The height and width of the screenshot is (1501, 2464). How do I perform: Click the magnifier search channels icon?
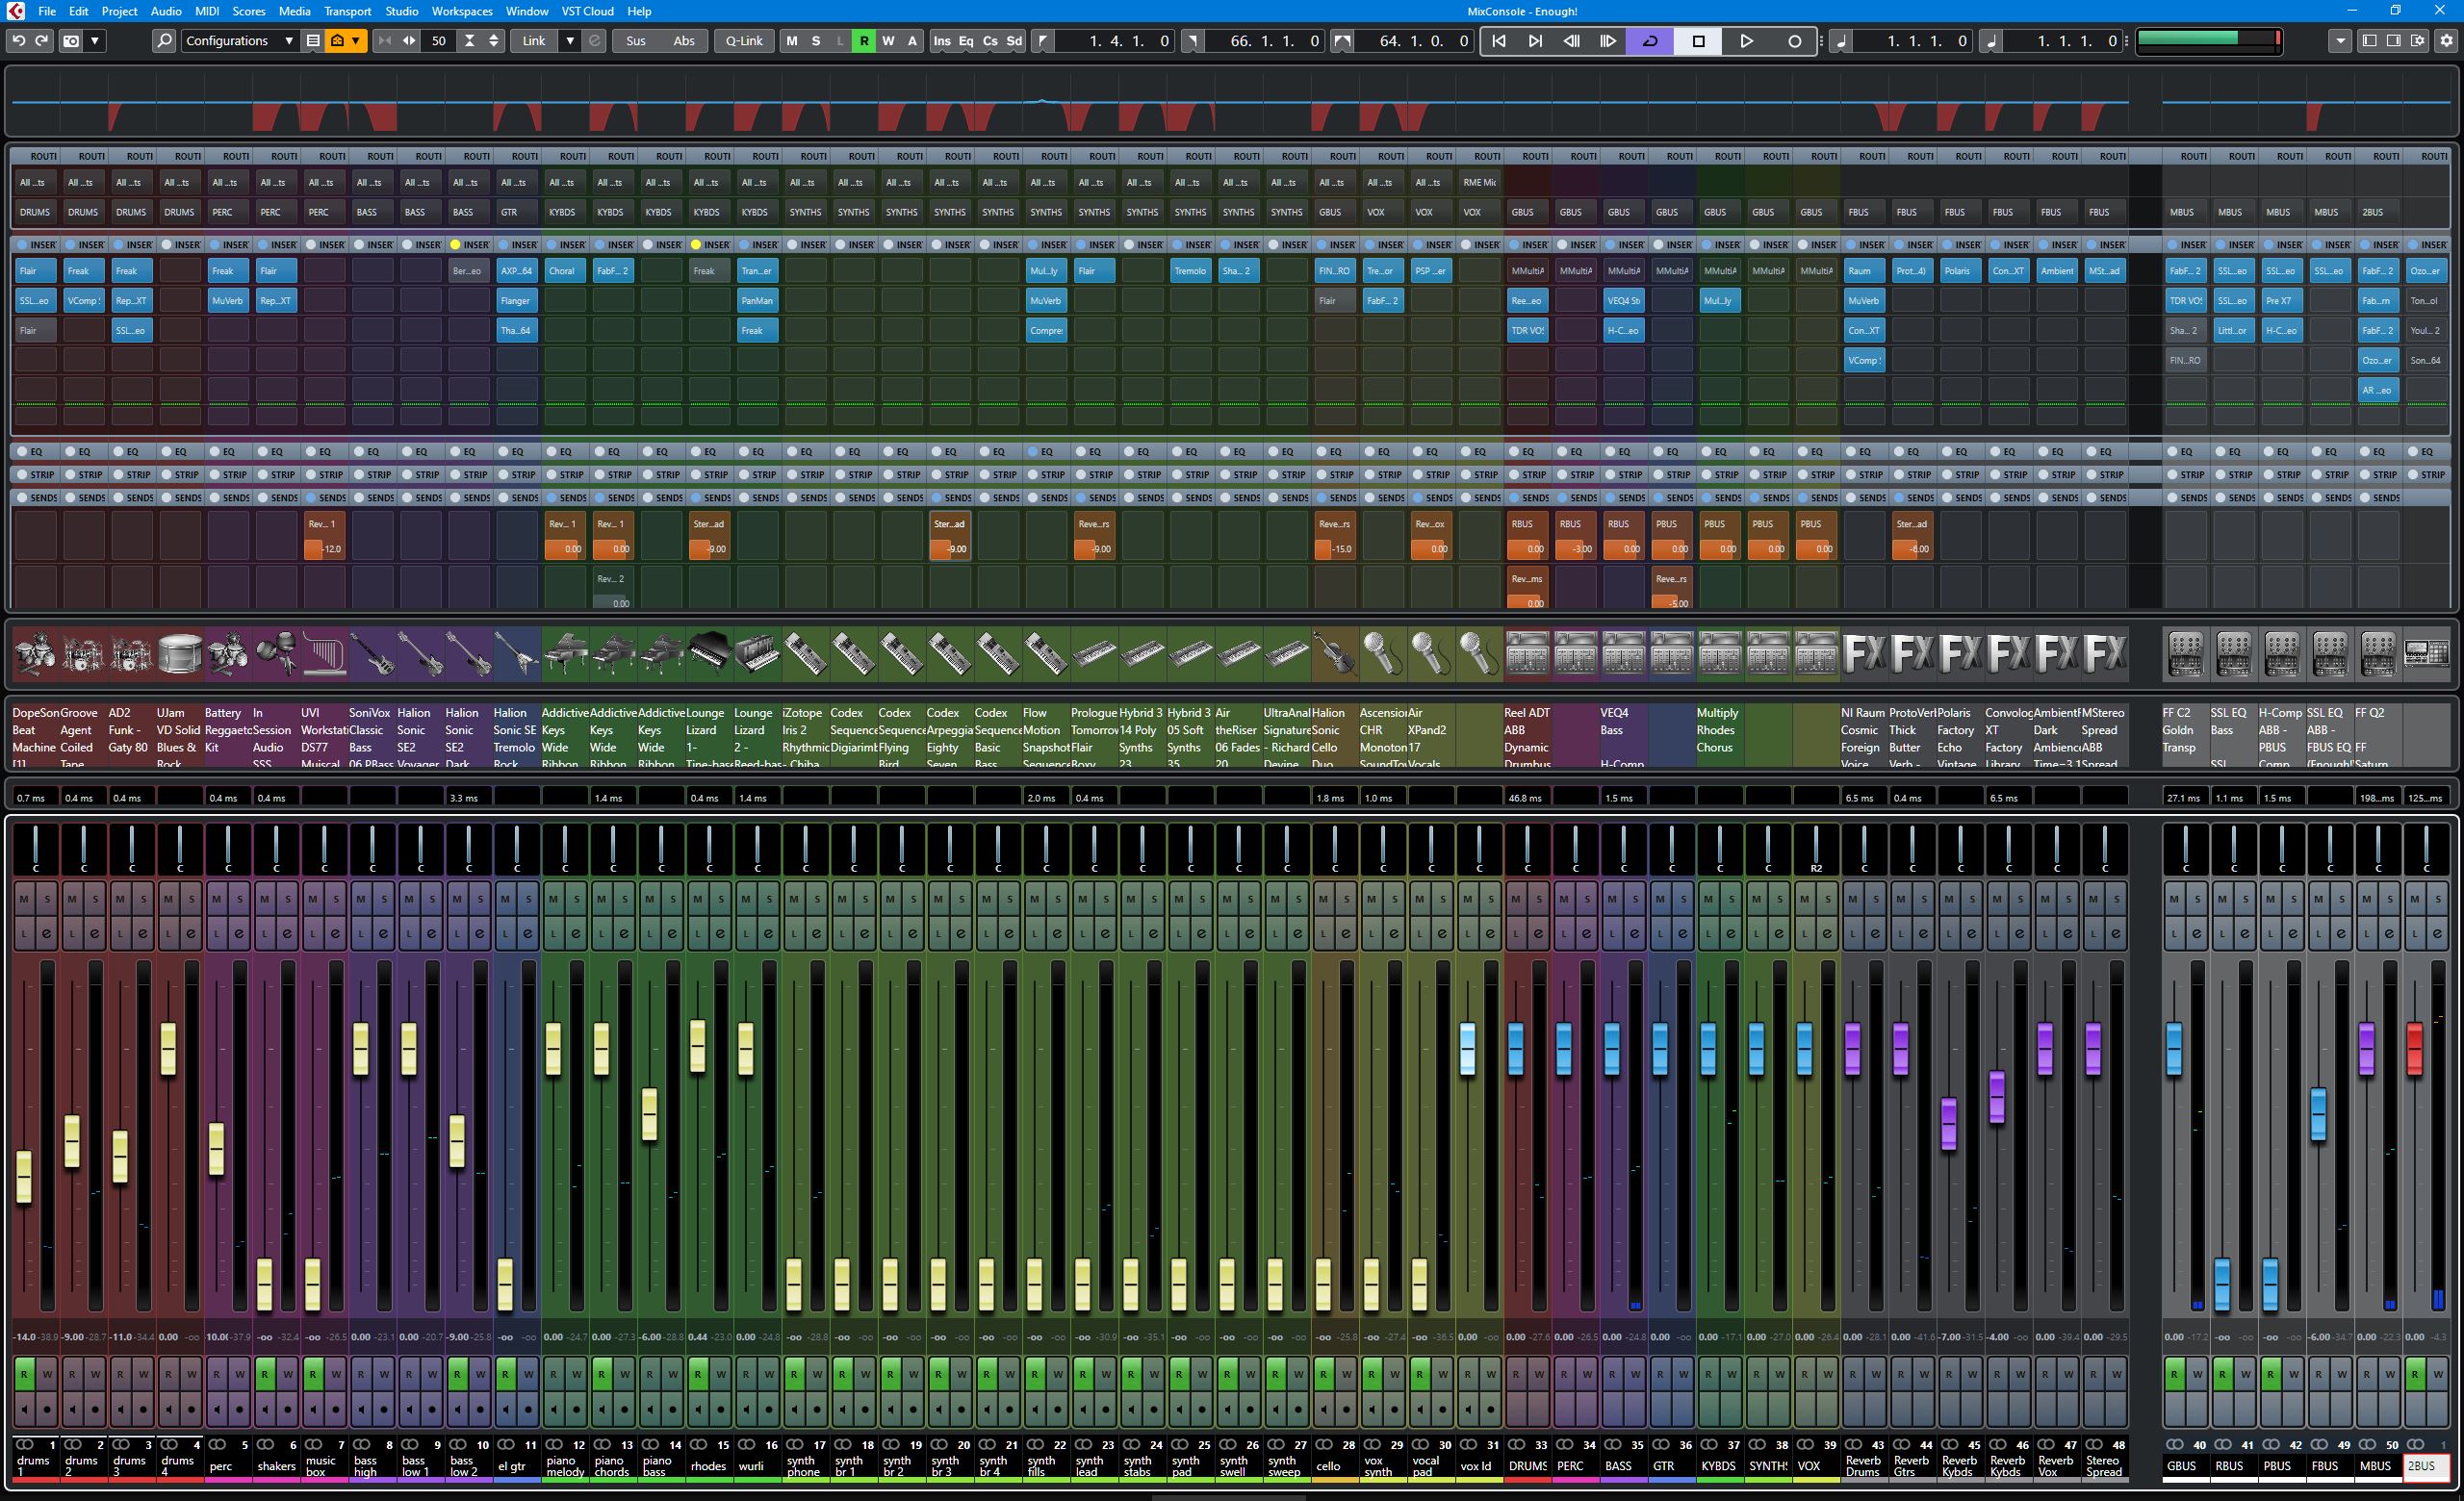tap(165, 41)
